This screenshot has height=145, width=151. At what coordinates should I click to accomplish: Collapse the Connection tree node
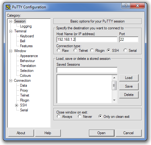(x=10, y=81)
